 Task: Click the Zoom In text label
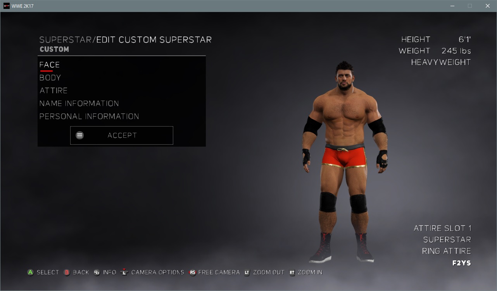tap(310, 272)
